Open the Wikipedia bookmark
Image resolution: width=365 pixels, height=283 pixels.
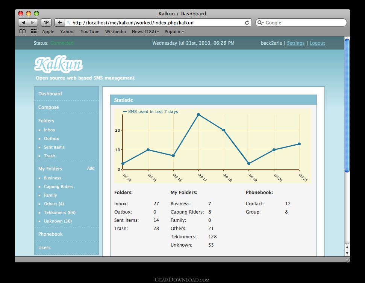(x=115, y=32)
